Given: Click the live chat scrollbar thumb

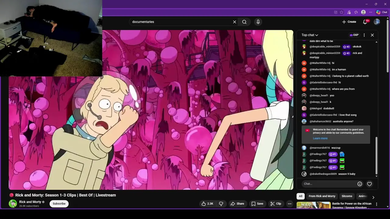Looking at the screenshot, I should [x=376, y=155].
